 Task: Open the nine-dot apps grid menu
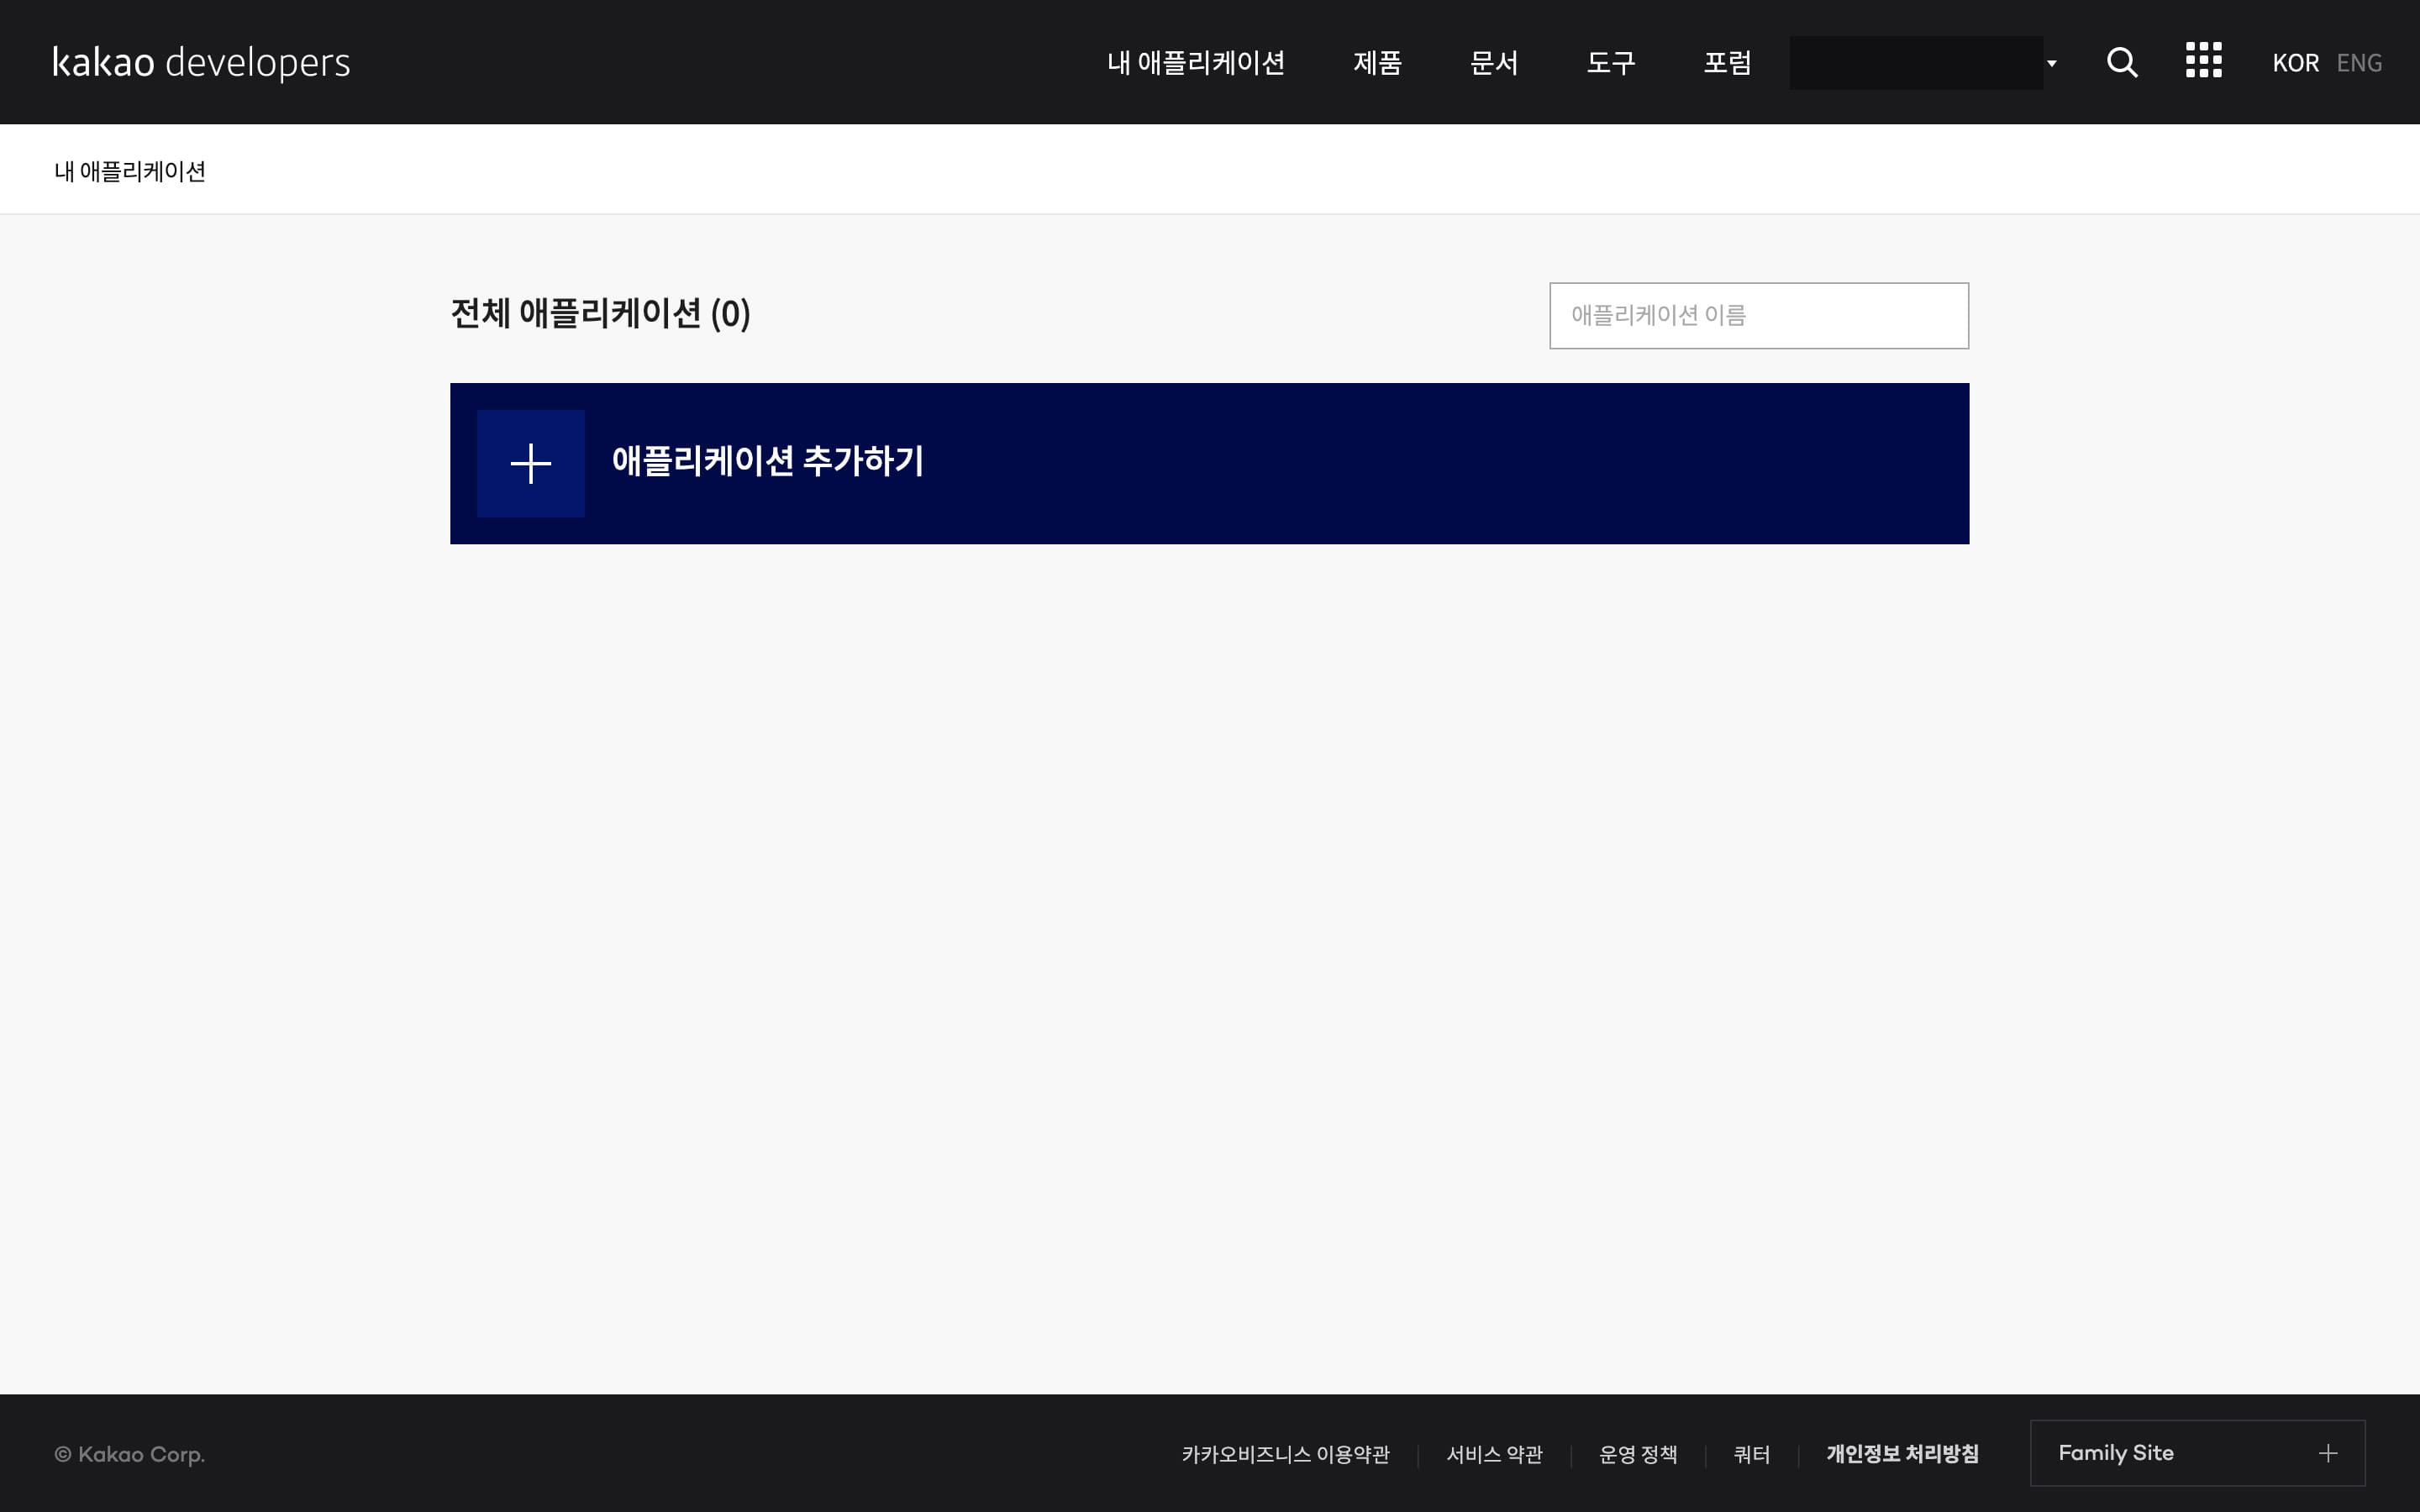point(2203,61)
